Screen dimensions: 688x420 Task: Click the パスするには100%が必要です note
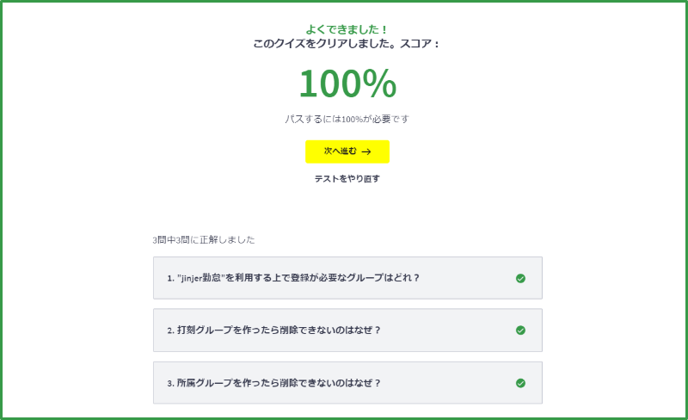click(x=347, y=119)
